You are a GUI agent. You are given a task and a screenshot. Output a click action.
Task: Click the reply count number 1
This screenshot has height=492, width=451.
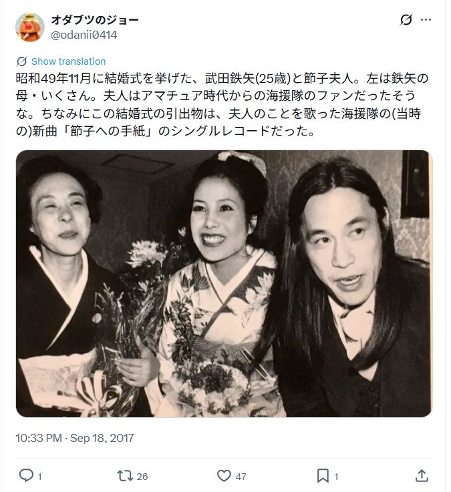[39, 477]
